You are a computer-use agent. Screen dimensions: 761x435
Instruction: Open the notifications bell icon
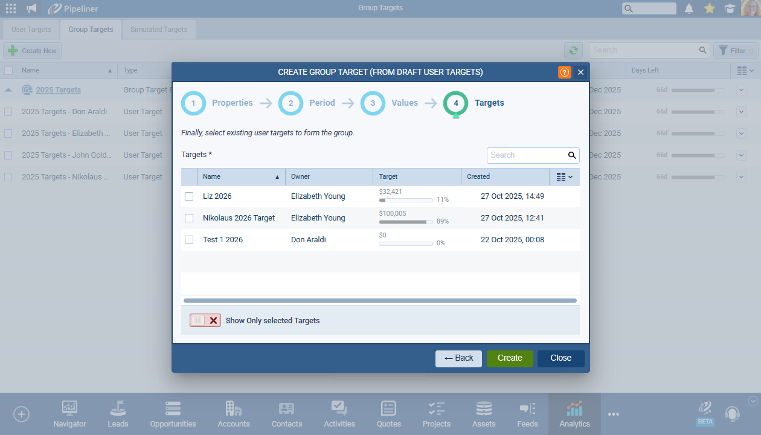click(689, 8)
